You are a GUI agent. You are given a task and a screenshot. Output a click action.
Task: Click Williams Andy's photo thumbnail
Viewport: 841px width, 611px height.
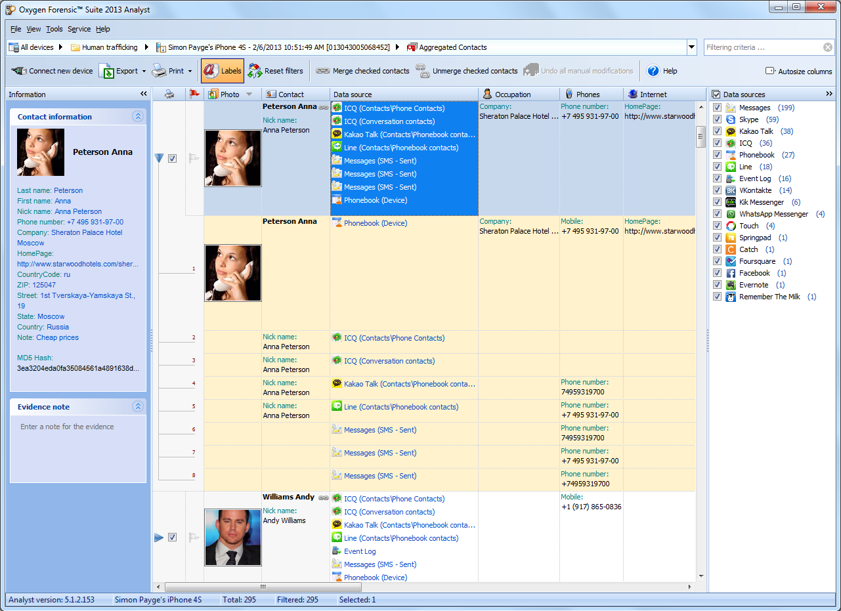233,537
